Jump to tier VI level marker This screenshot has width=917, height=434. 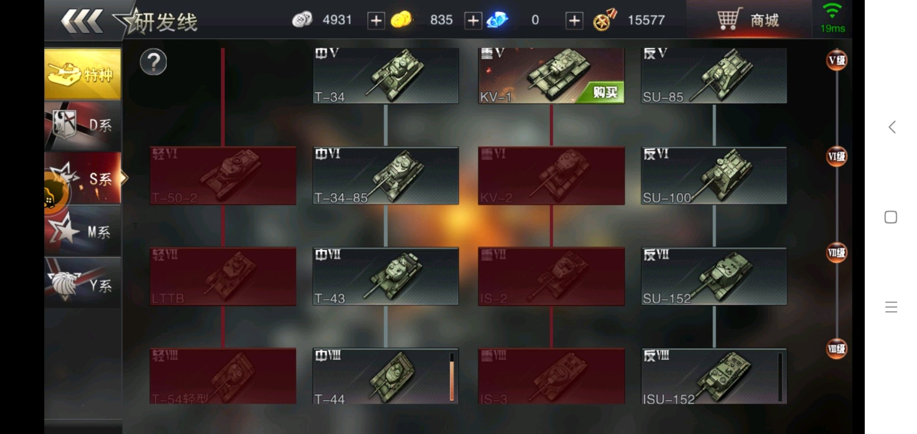click(837, 157)
